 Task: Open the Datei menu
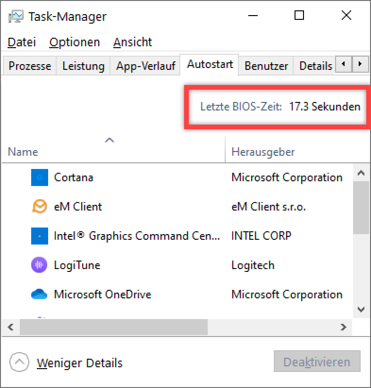click(x=22, y=42)
